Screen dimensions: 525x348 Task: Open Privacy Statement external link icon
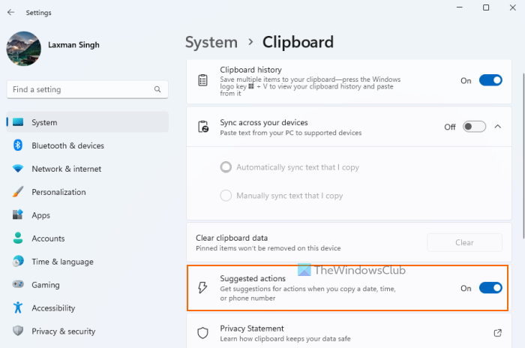pyautogui.click(x=497, y=332)
